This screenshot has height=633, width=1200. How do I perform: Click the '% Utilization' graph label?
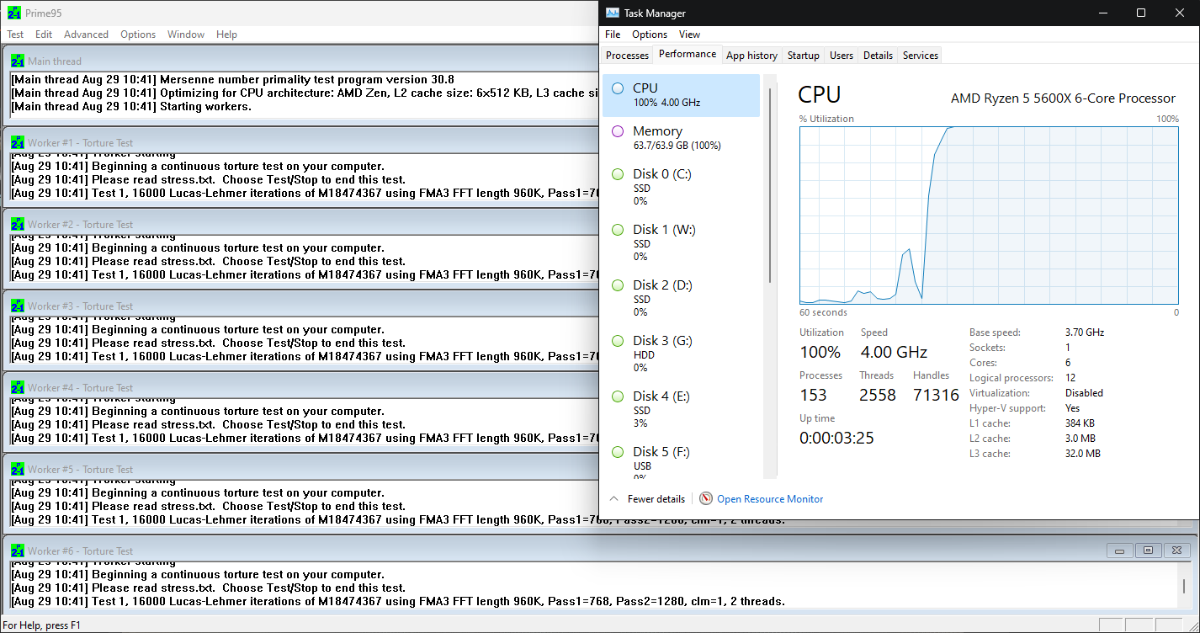coord(826,119)
